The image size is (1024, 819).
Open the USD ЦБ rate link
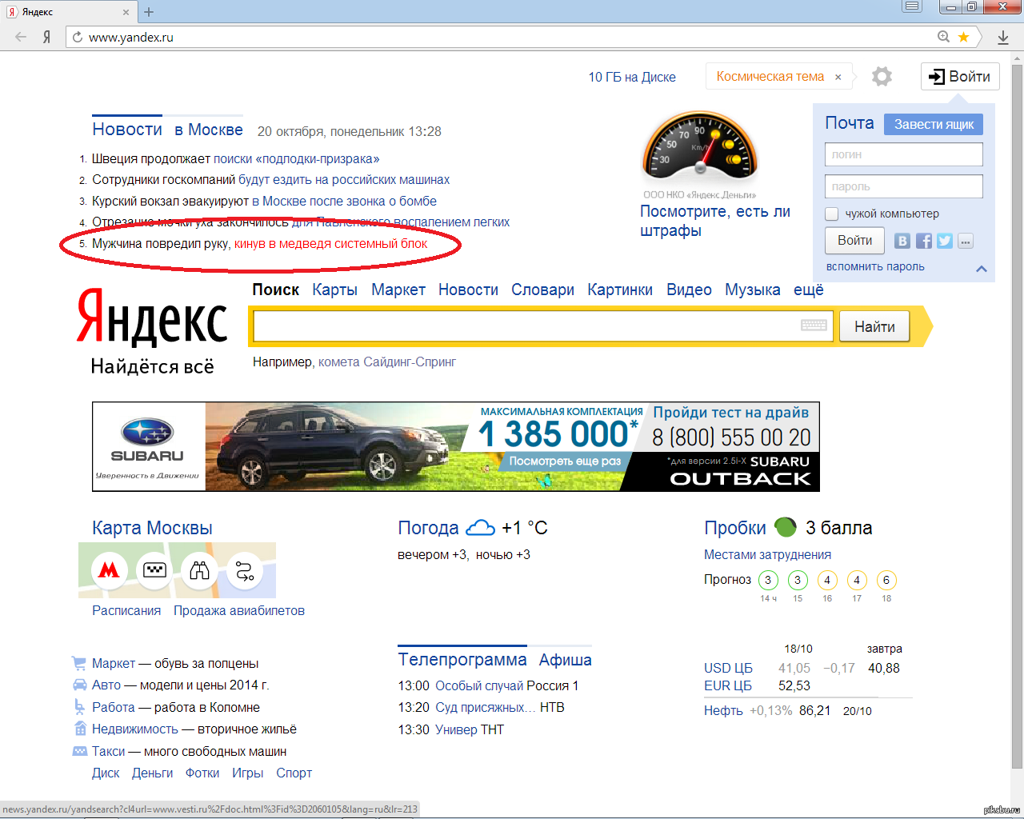(728, 668)
